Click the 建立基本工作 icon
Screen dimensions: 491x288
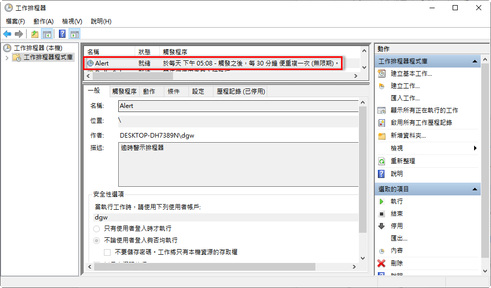point(381,74)
